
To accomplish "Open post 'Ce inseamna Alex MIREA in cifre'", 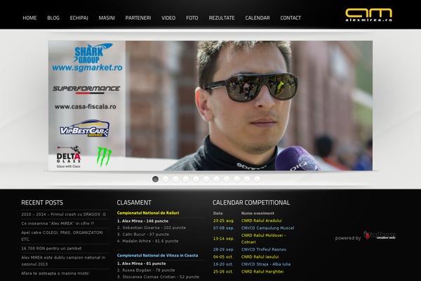I will (x=58, y=223).
